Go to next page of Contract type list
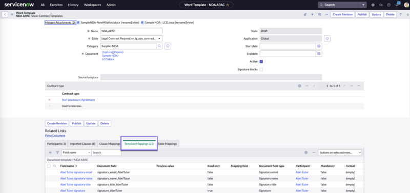Viewport: 410px width, 193px height. pos(344,86)
